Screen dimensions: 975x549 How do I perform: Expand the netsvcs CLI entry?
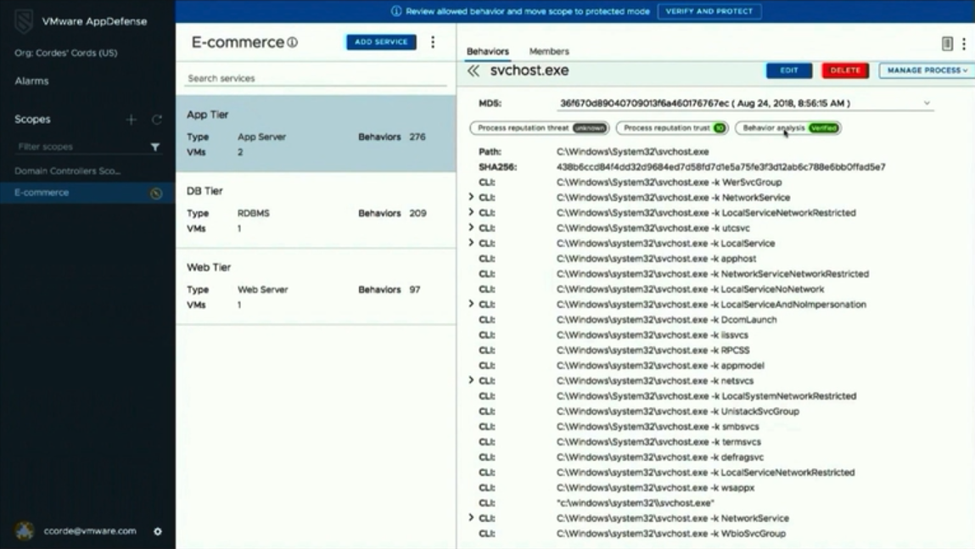(472, 380)
